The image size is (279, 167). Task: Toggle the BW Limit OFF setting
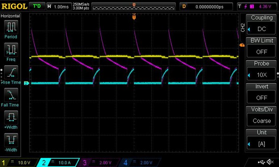[x=261, y=52]
